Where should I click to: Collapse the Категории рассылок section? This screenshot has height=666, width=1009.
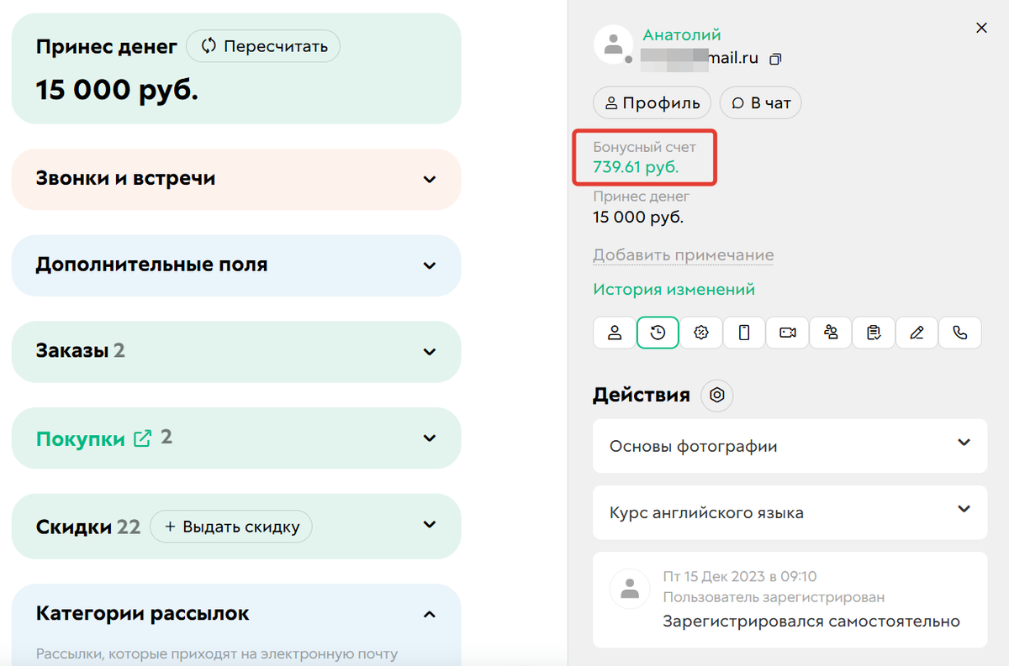click(x=430, y=613)
